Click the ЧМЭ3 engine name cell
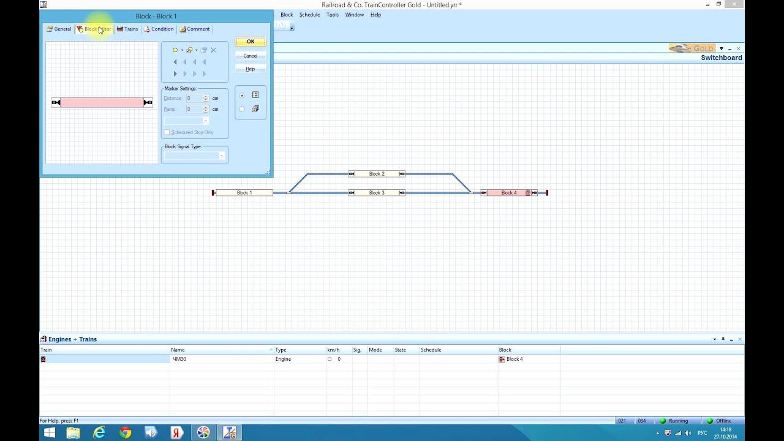784x441 pixels. click(x=222, y=359)
